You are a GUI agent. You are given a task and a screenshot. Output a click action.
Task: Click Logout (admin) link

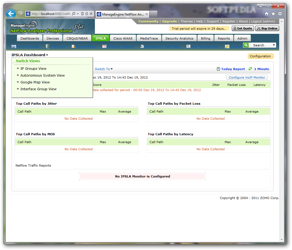click(263, 21)
